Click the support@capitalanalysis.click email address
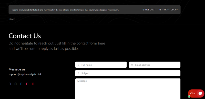Viewport: 205px width, 99px height. coord(25,74)
